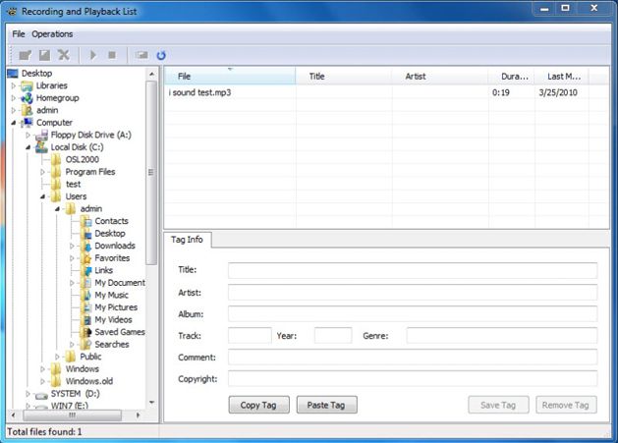Click into the Year input field
The height and width of the screenshot is (443, 618).
(x=333, y=336)
